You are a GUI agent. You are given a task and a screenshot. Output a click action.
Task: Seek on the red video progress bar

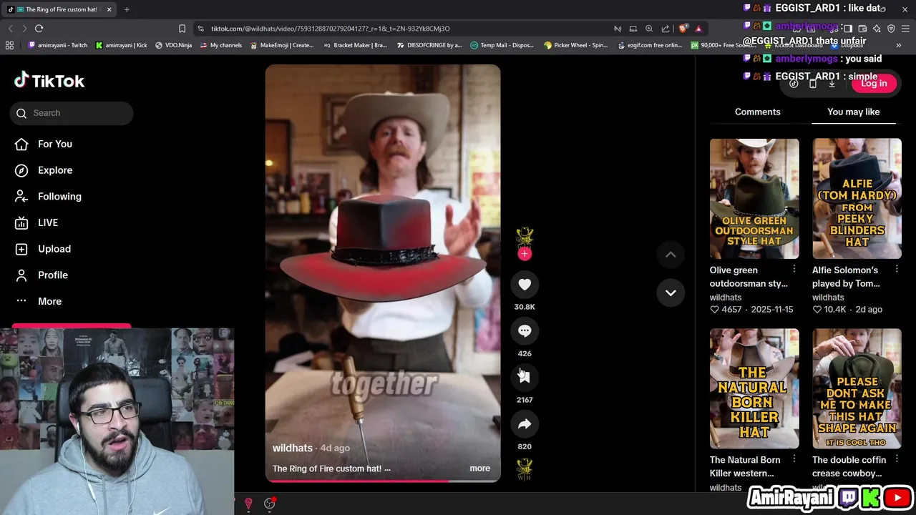click(x=383, y=481)
